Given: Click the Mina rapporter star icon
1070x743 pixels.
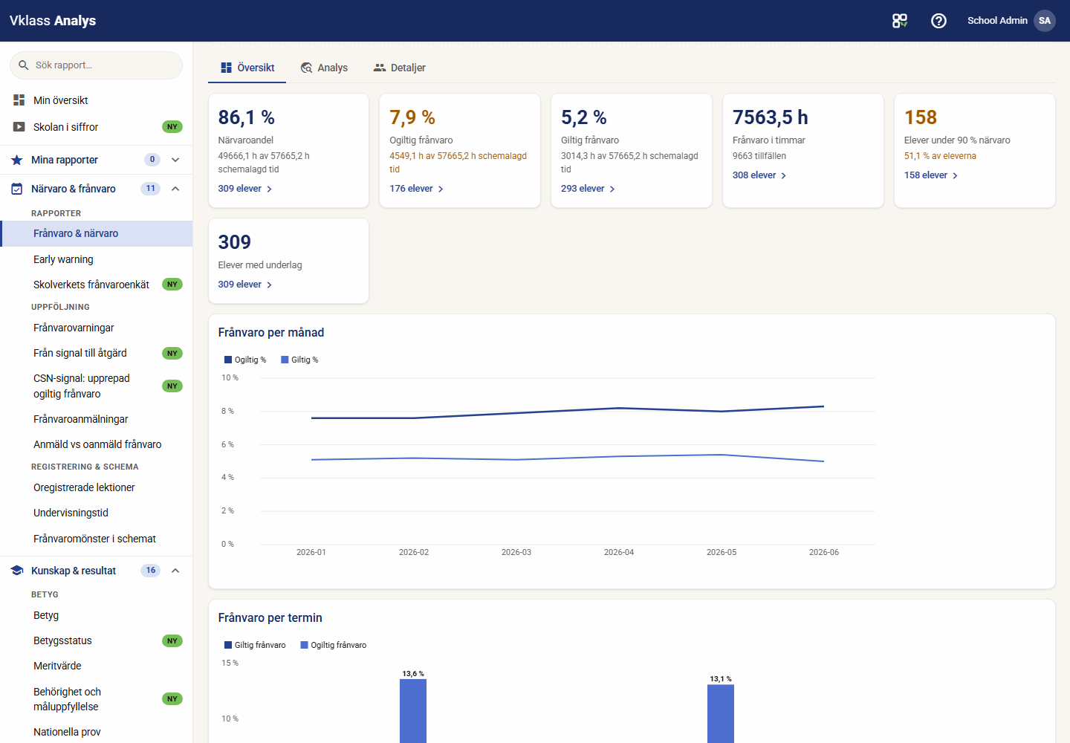Looking at the screenshot, I should pos(17,160).
